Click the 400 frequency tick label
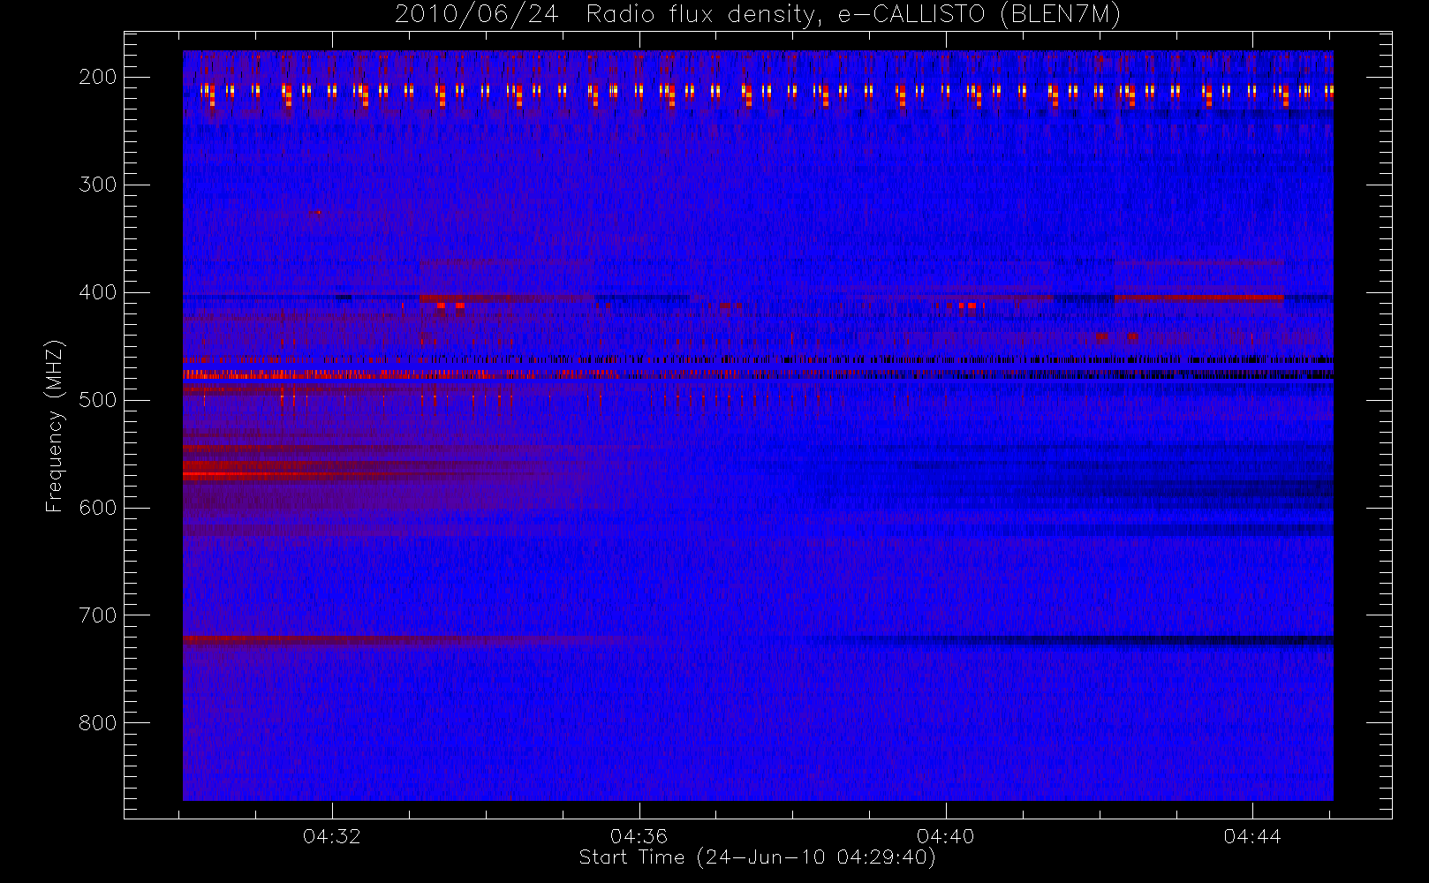Screen dimensions: 1429x883 click(x=98, y=292)
